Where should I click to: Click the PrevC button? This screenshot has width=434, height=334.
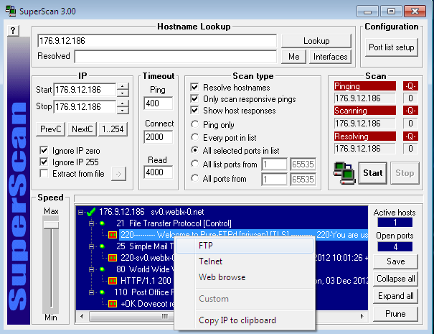point(51,129)
